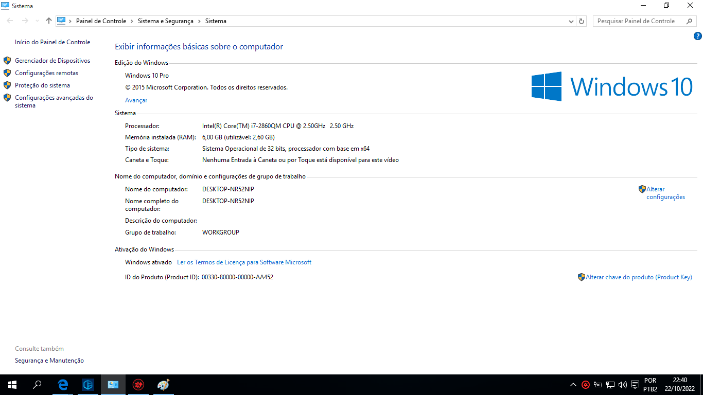Click the battery power tray icon
The height and width of the screenshot is (395, 703).
(598, 384)
